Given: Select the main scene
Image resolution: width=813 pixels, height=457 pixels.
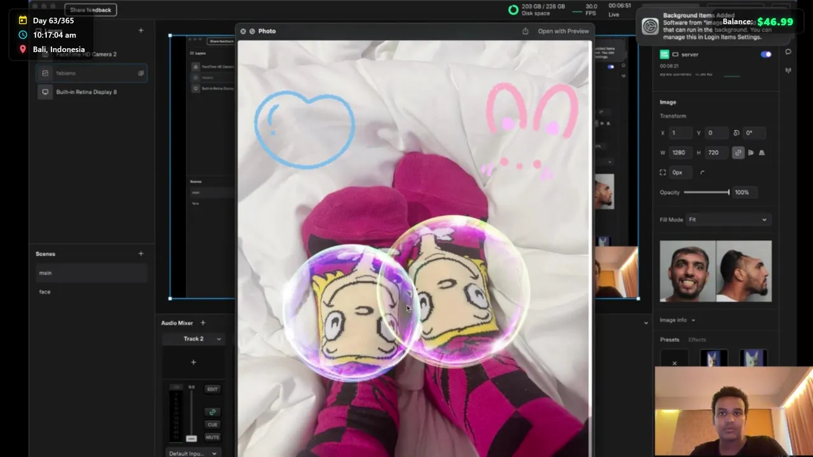Looking at the screenshot, I should pos(91,273).
